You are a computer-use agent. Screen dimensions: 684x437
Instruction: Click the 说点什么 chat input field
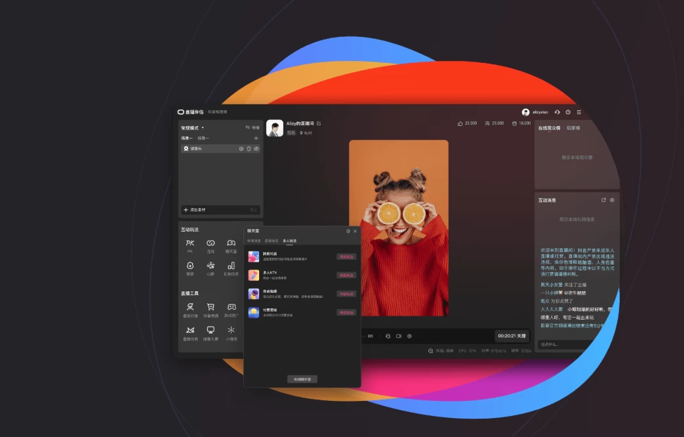pyautogui.click(x=565, y=344)
